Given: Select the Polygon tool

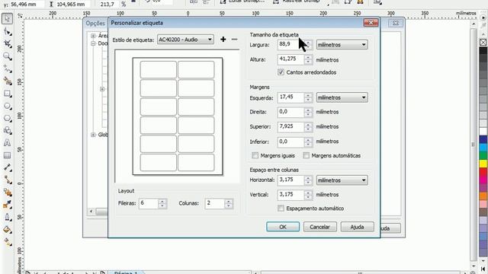Looking at the screenshot, I should (x=7, y=119).
